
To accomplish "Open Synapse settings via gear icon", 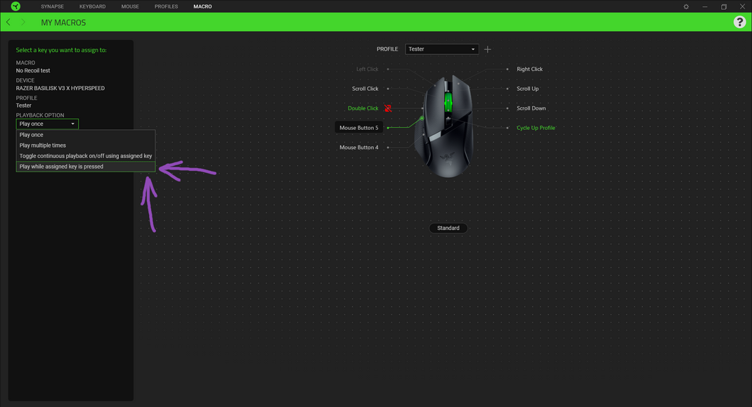I will point(686,6).
